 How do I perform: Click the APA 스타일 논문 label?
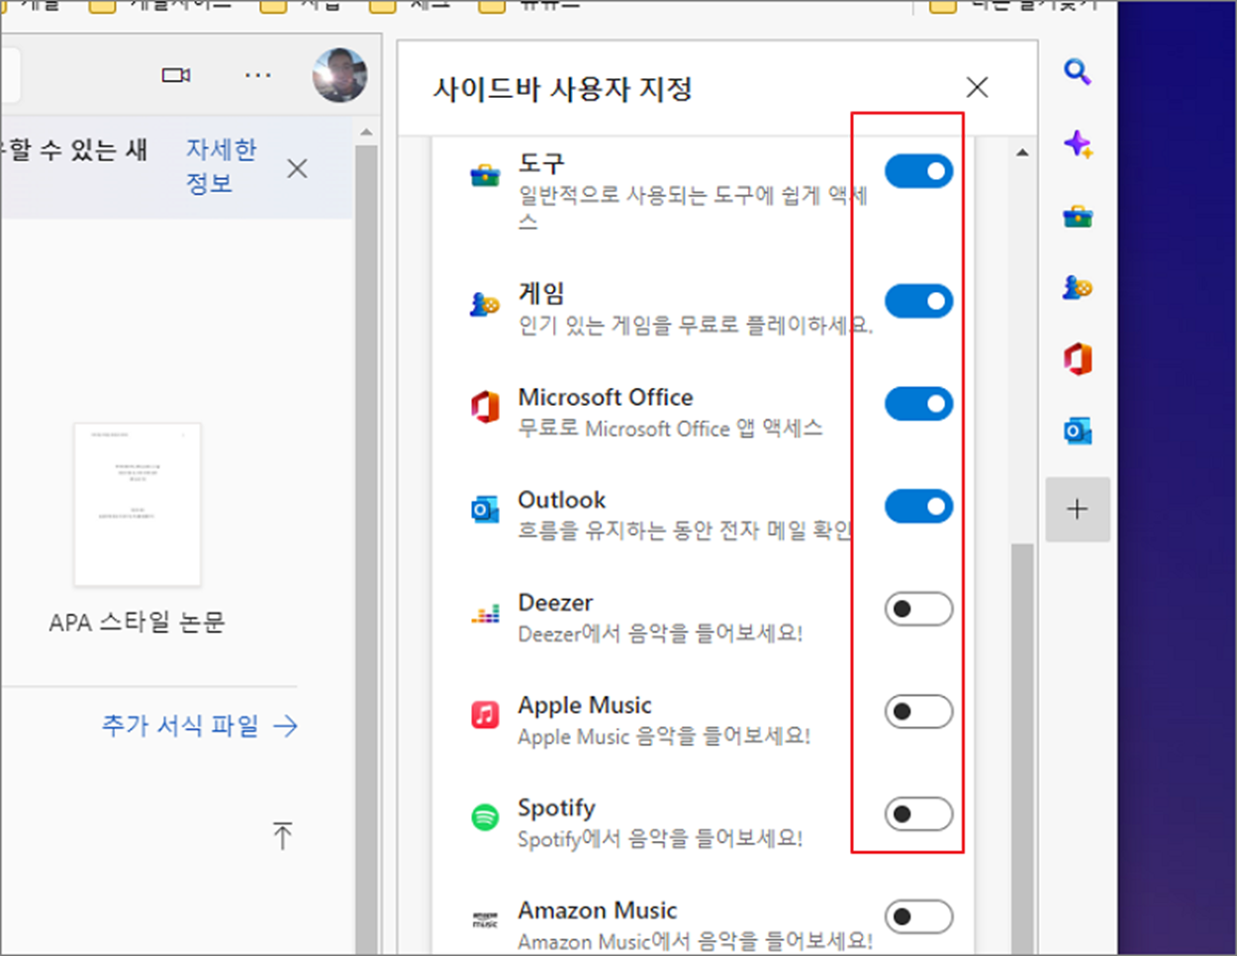(138, 622)
